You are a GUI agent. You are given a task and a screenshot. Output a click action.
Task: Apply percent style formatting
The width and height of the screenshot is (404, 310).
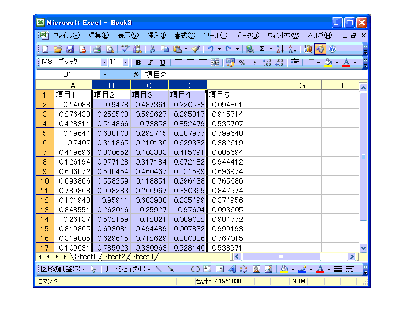click(242, 63)
